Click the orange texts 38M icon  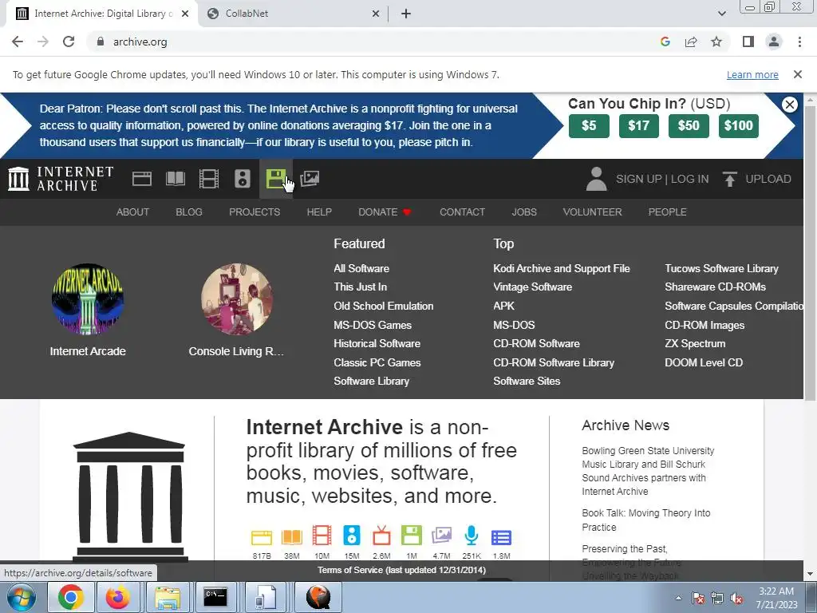click(x=292, y=537)
